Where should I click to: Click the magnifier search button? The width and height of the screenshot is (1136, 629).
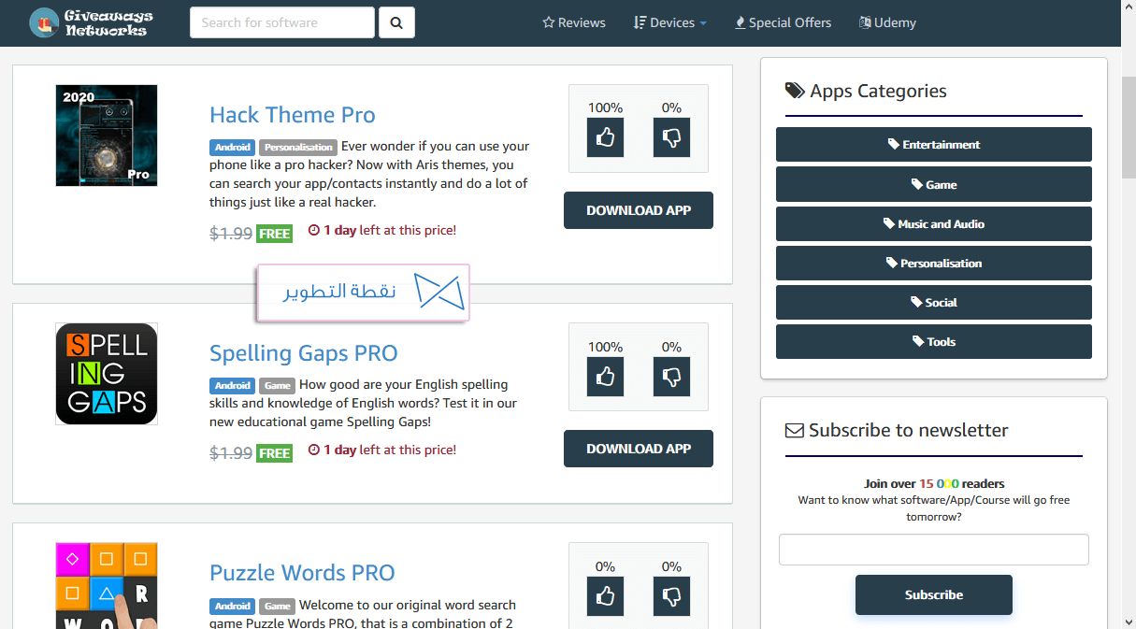[x=396, y=22]
